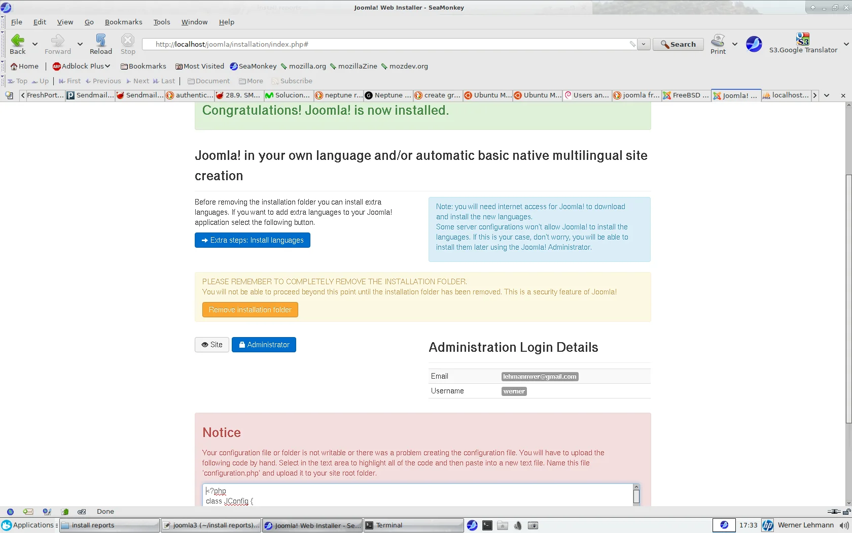Open Composer from the component bar
This screenshot has height=533, width=852.
47,511
